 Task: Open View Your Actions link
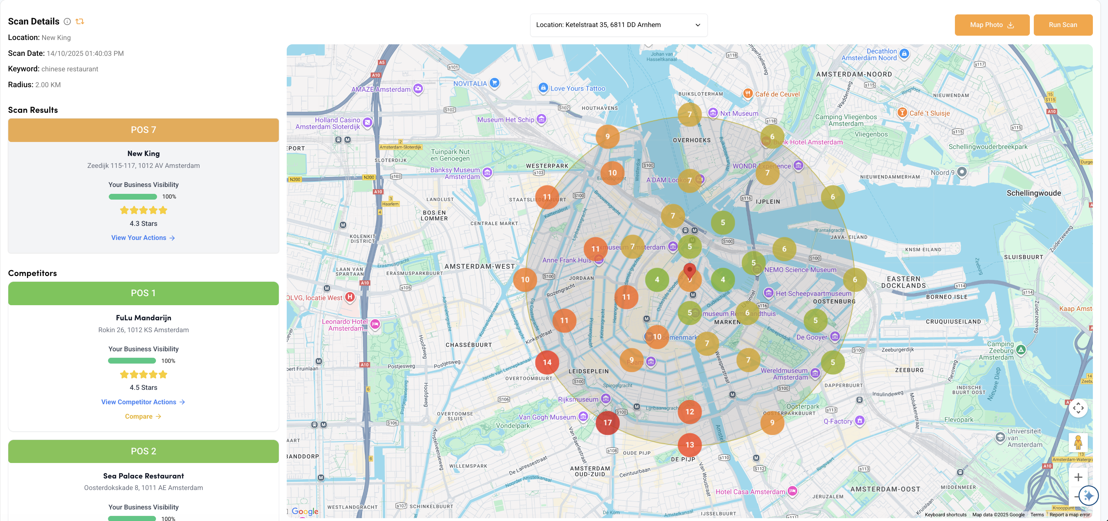click(x=143, y=237)
